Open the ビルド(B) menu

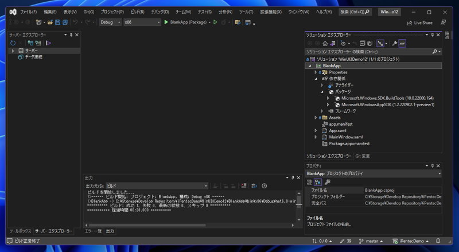click(x=137, y=12)
